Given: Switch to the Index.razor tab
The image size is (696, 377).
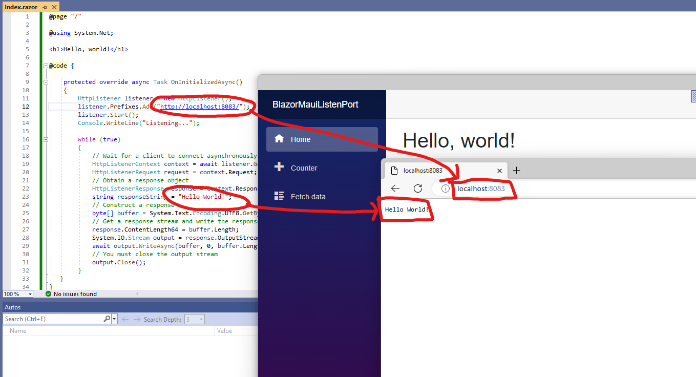Looking at the screenshot, I should [22, 7].
